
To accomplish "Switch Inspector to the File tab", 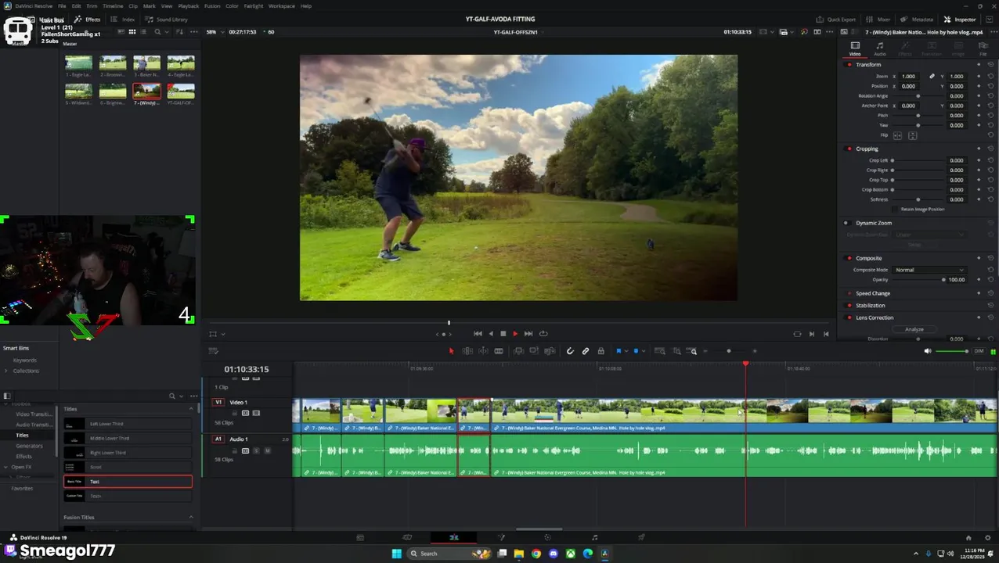I will (x=983, y=49).
